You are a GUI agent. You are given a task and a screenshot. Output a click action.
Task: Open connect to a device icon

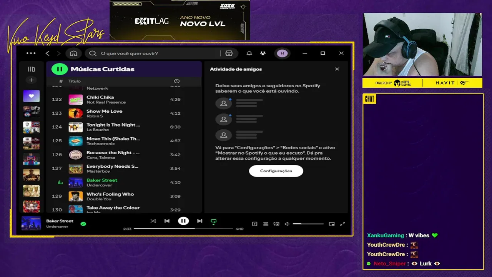[x=276, y=224]
